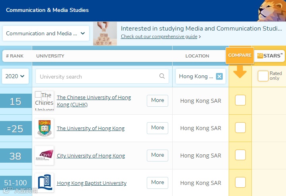Click the search magnifier icon

(x=162, y=77)
